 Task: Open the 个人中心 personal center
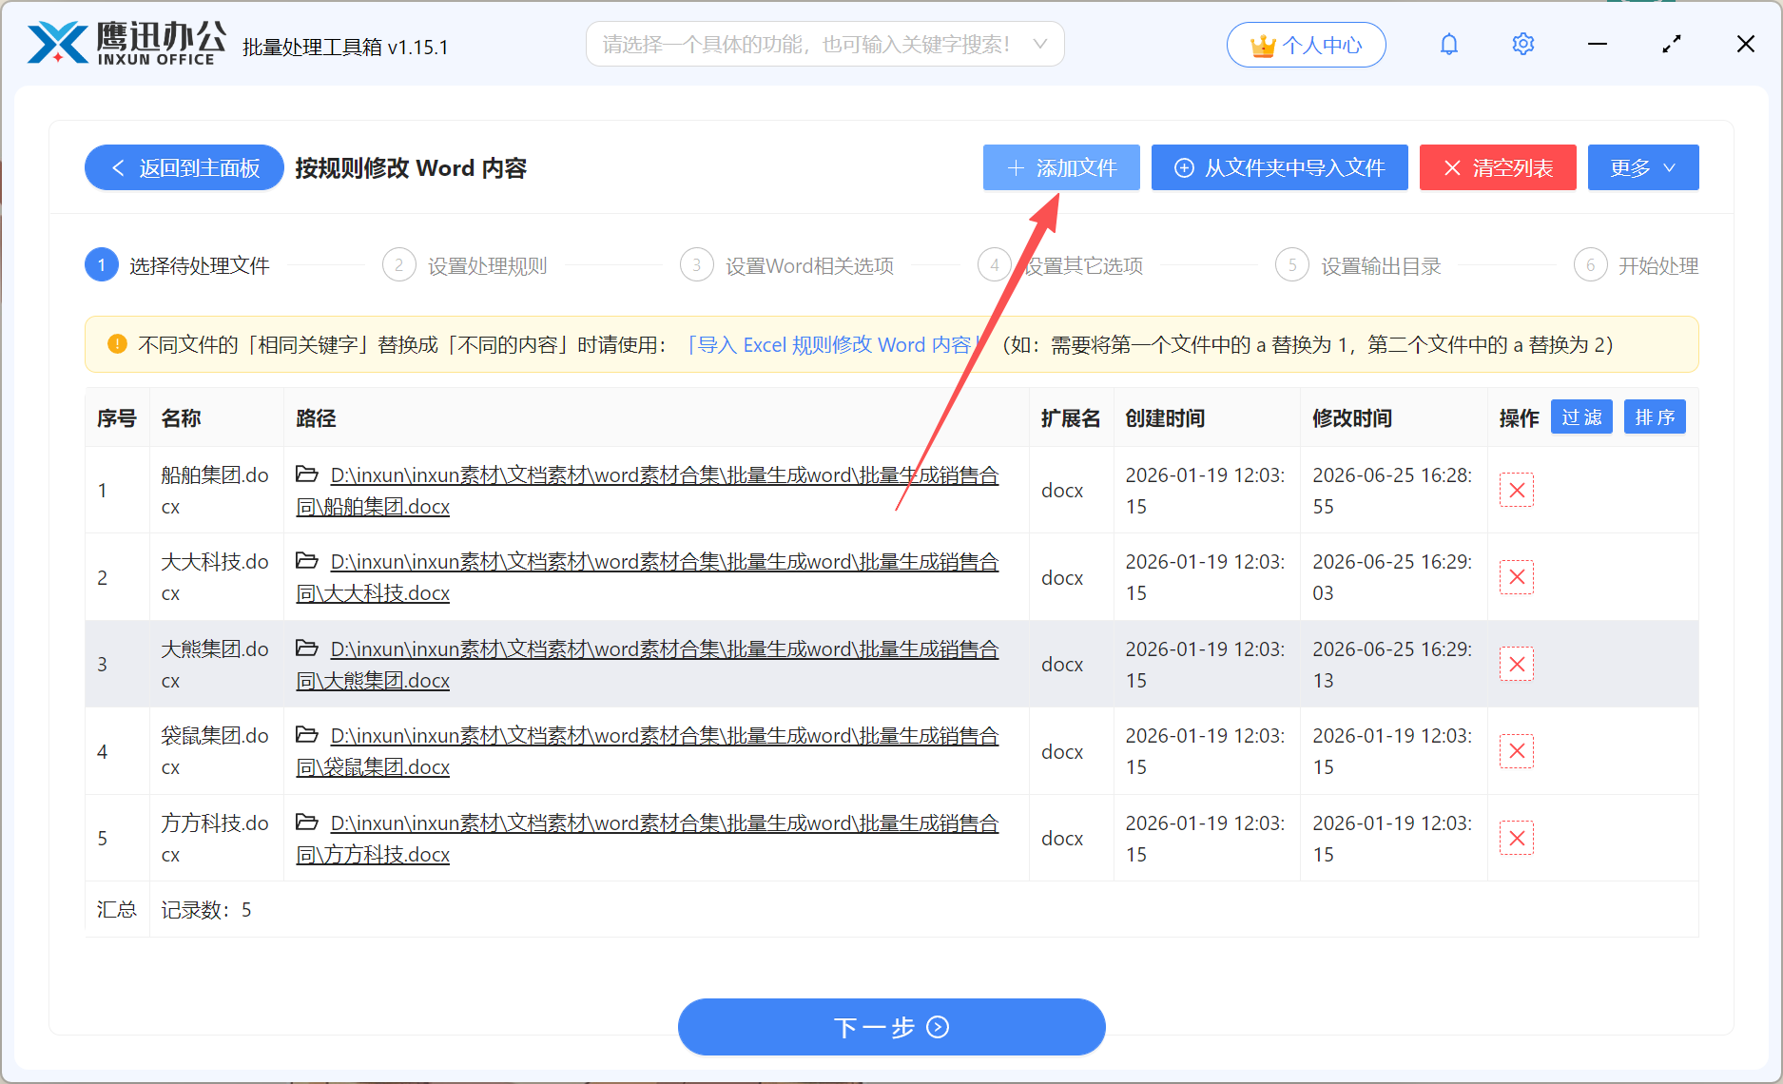1306,45
